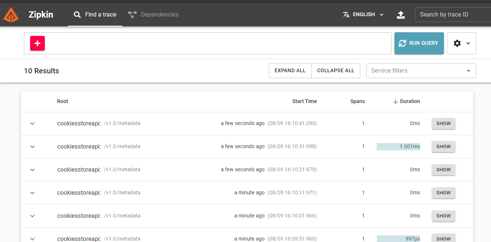
Task: Click the Duration sort arrow icon
Action: pos(396,102)
